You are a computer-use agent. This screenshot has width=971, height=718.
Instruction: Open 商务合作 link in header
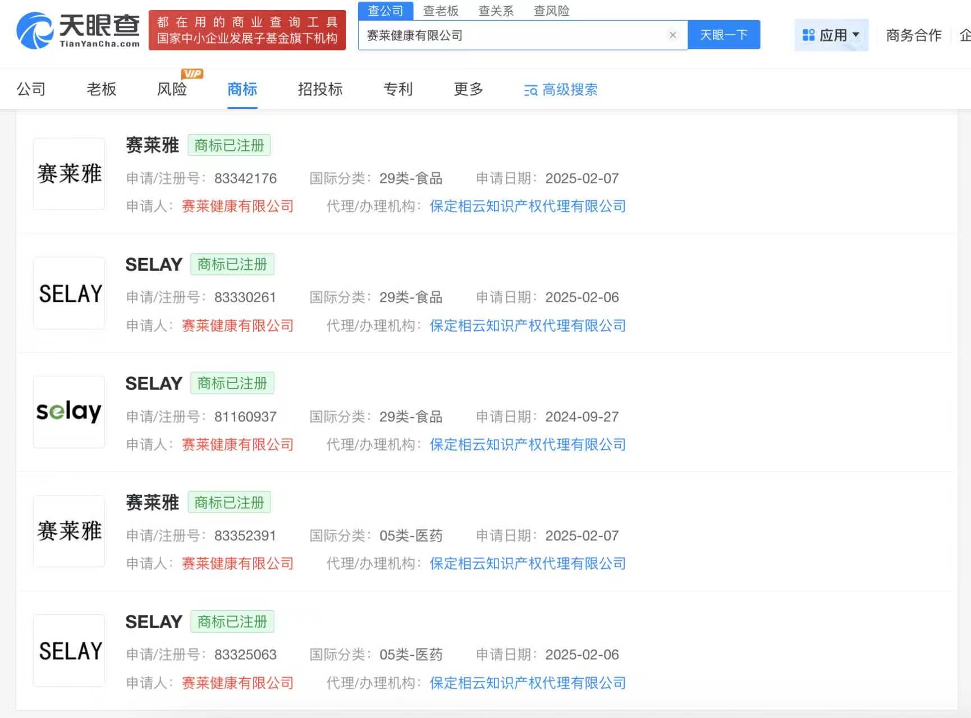[x=913, y=35]
